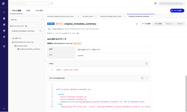Viewport: 187px width, 112px height.
Task: Click the cometa tag value
Action: click(x=80, y=56)
